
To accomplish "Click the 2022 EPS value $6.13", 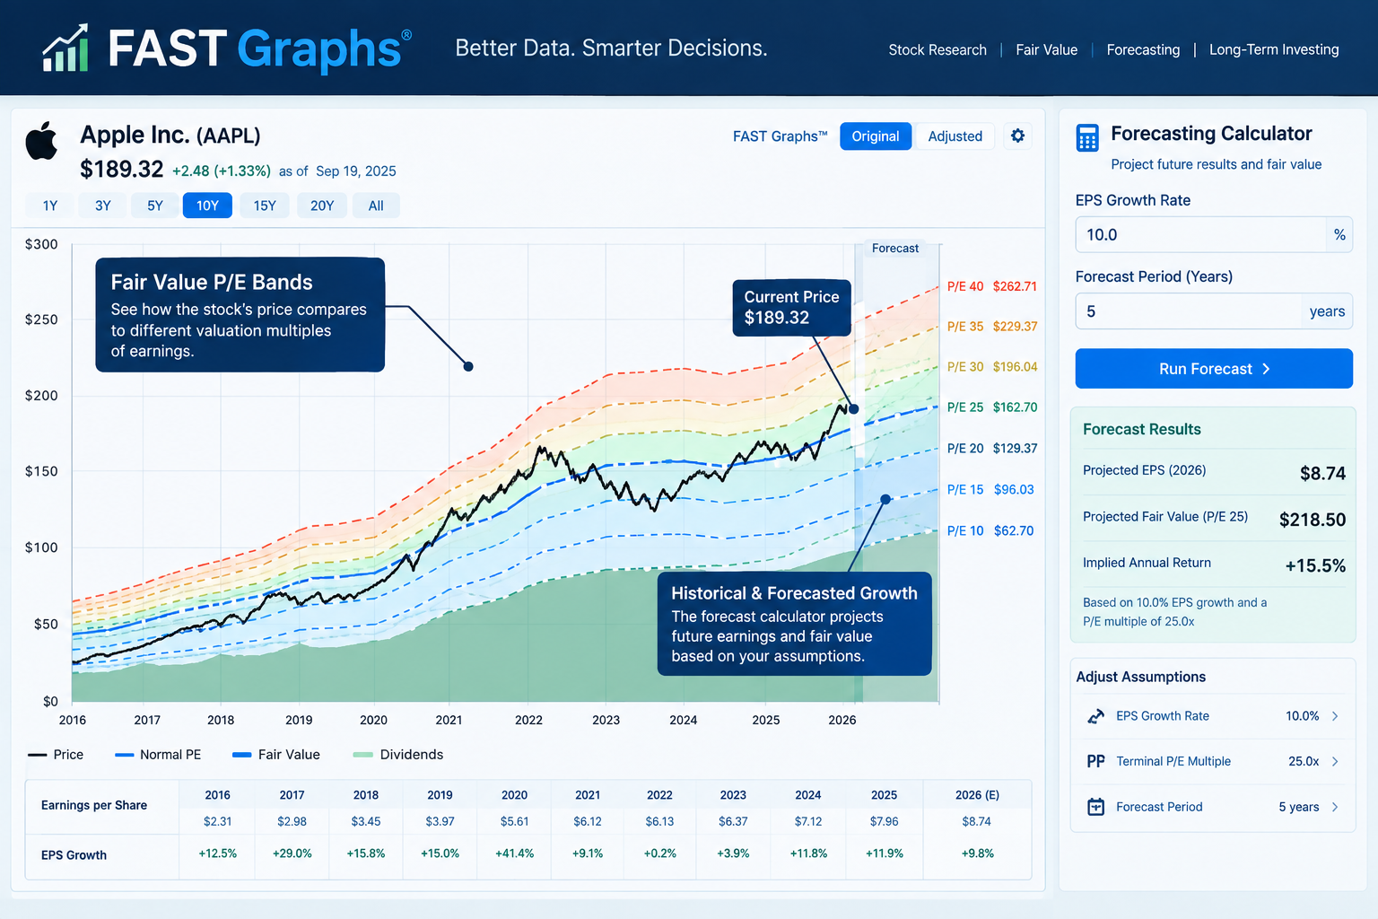I will (x=659, y=821).
